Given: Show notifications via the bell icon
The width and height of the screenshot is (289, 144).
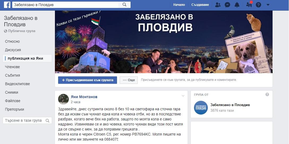Looking at the screenshot, I should (237, 5).
